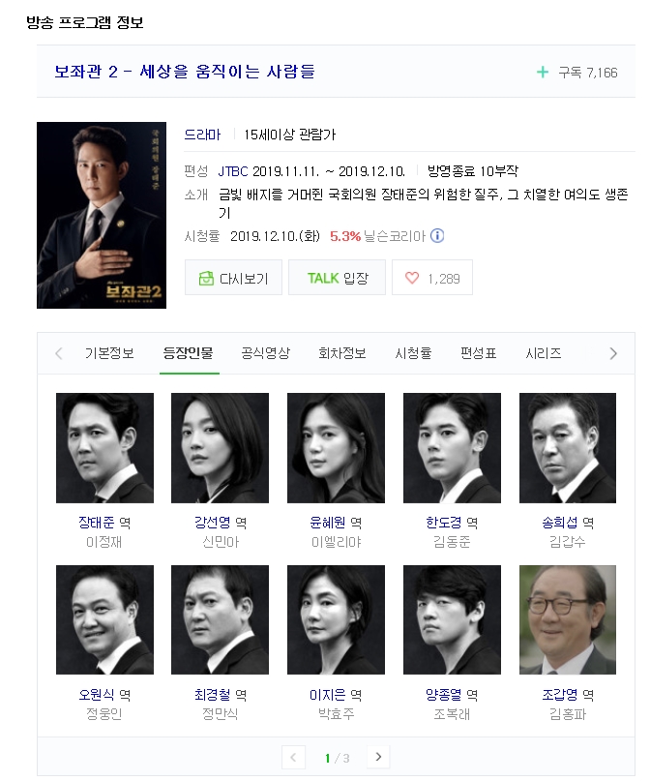Click the 보좌관 2 program title link
This screenshot has width=650, height=781.
[x=185, y=72]
